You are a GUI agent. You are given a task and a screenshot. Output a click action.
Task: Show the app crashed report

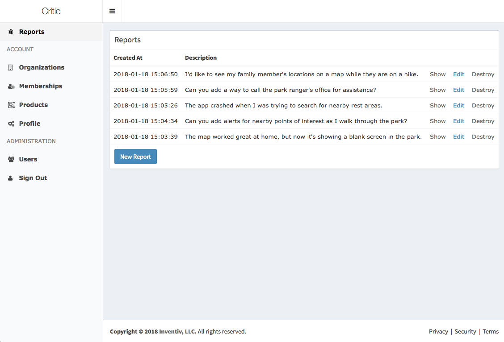coord(438,106)
